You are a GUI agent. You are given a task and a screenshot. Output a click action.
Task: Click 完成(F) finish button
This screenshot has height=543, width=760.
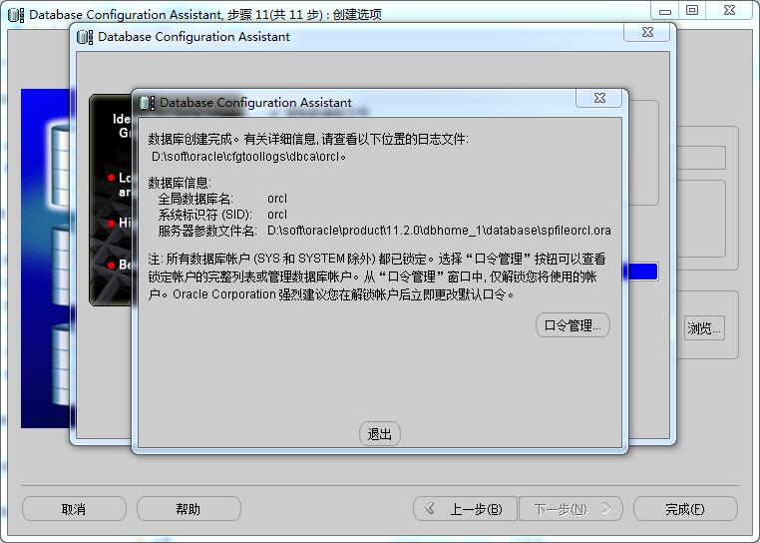coord(685,509)
